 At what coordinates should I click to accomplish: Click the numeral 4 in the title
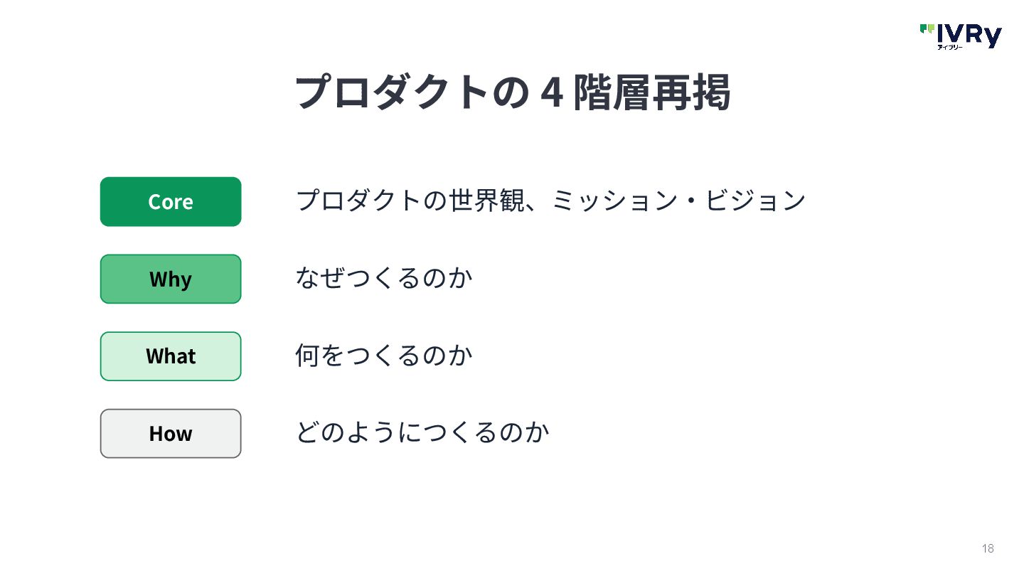pyautogui.click(x=548, y=93)
